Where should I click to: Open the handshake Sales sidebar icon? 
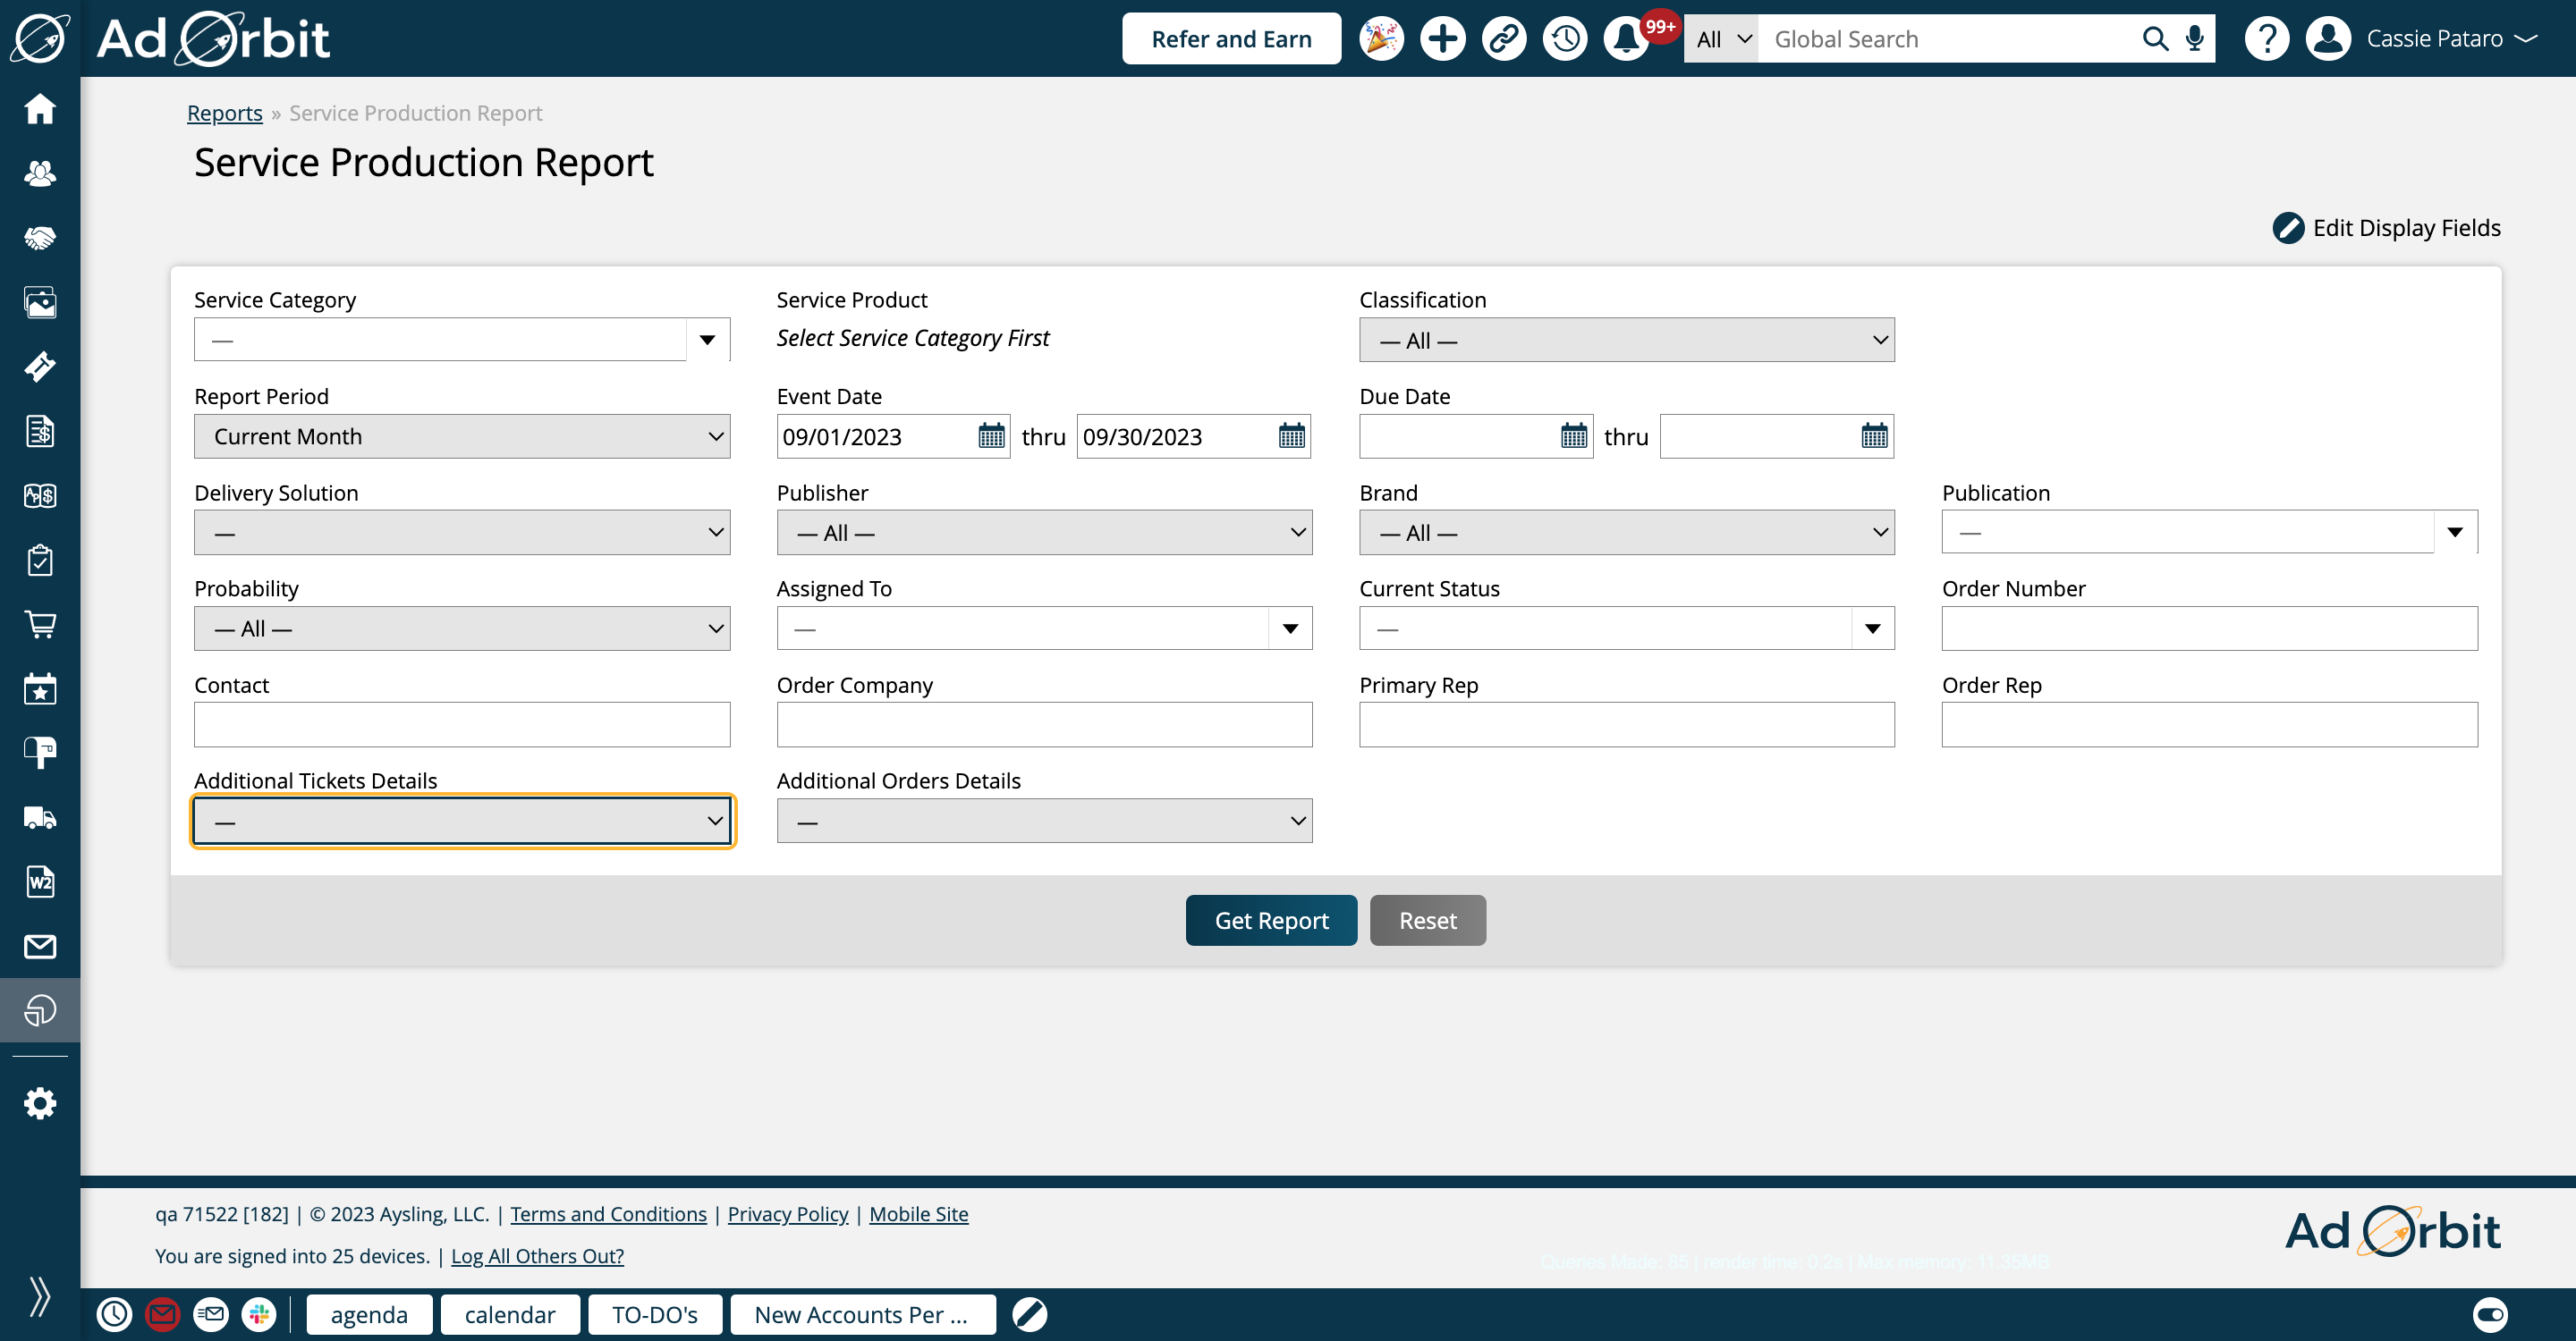click(x=40, y=238)
